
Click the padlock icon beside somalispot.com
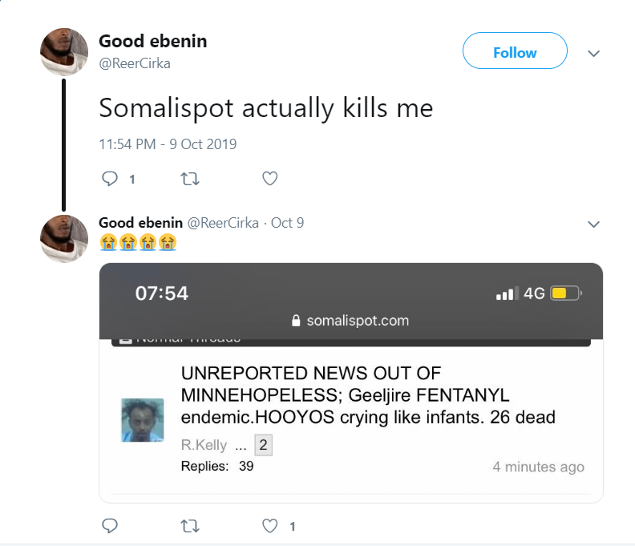[296, 321]
